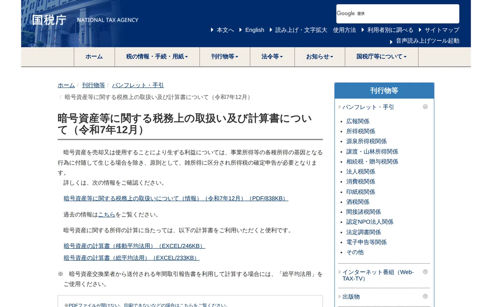The image size is (492, 307).
Task: Open 印紙税関係 in the sidebar
Action: 361,192
